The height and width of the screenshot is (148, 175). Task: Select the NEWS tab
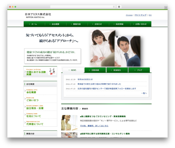pyautogui.click(x=73, y=70)
